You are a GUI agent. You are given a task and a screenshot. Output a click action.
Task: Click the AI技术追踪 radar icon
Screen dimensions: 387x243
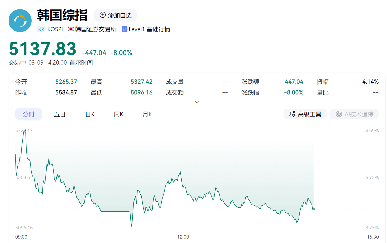(339, 114)
